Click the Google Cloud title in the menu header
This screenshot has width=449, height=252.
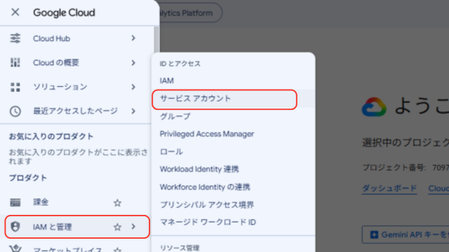tap(64, 13)
